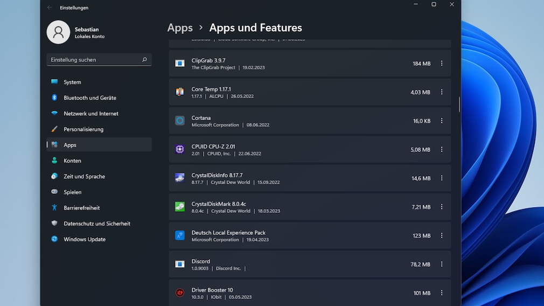The image size is (544, 306).
Task: Open Netzwerk und Internet settings
Action: pos(90,114)
